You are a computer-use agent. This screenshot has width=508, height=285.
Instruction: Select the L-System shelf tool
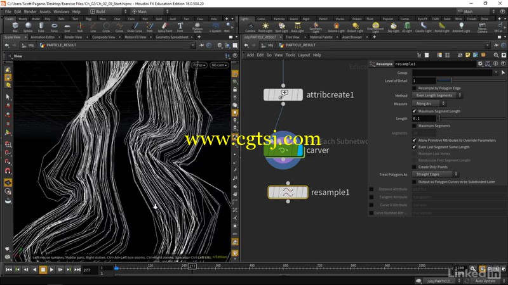click(x=215, y=27)
